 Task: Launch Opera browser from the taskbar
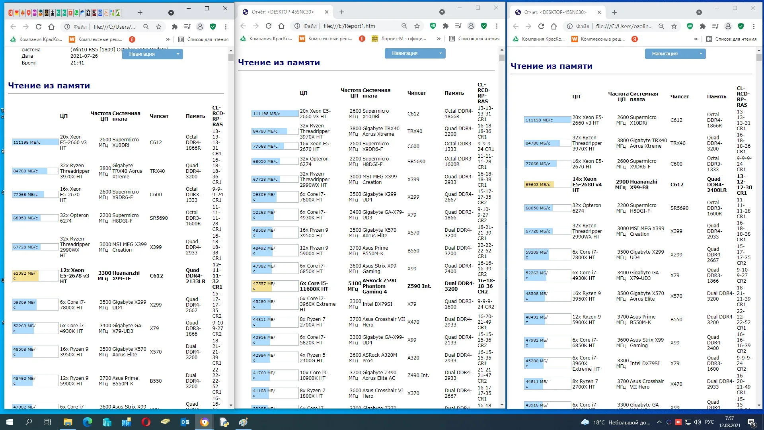click(x=146, y=422)
